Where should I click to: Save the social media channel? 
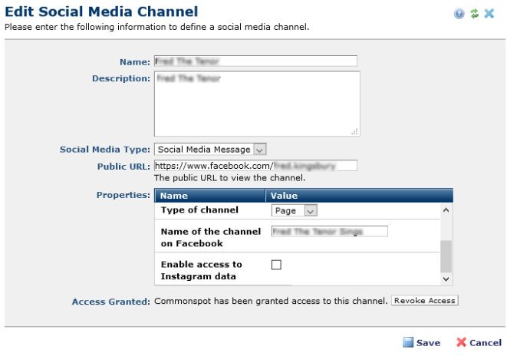(421, 342)
